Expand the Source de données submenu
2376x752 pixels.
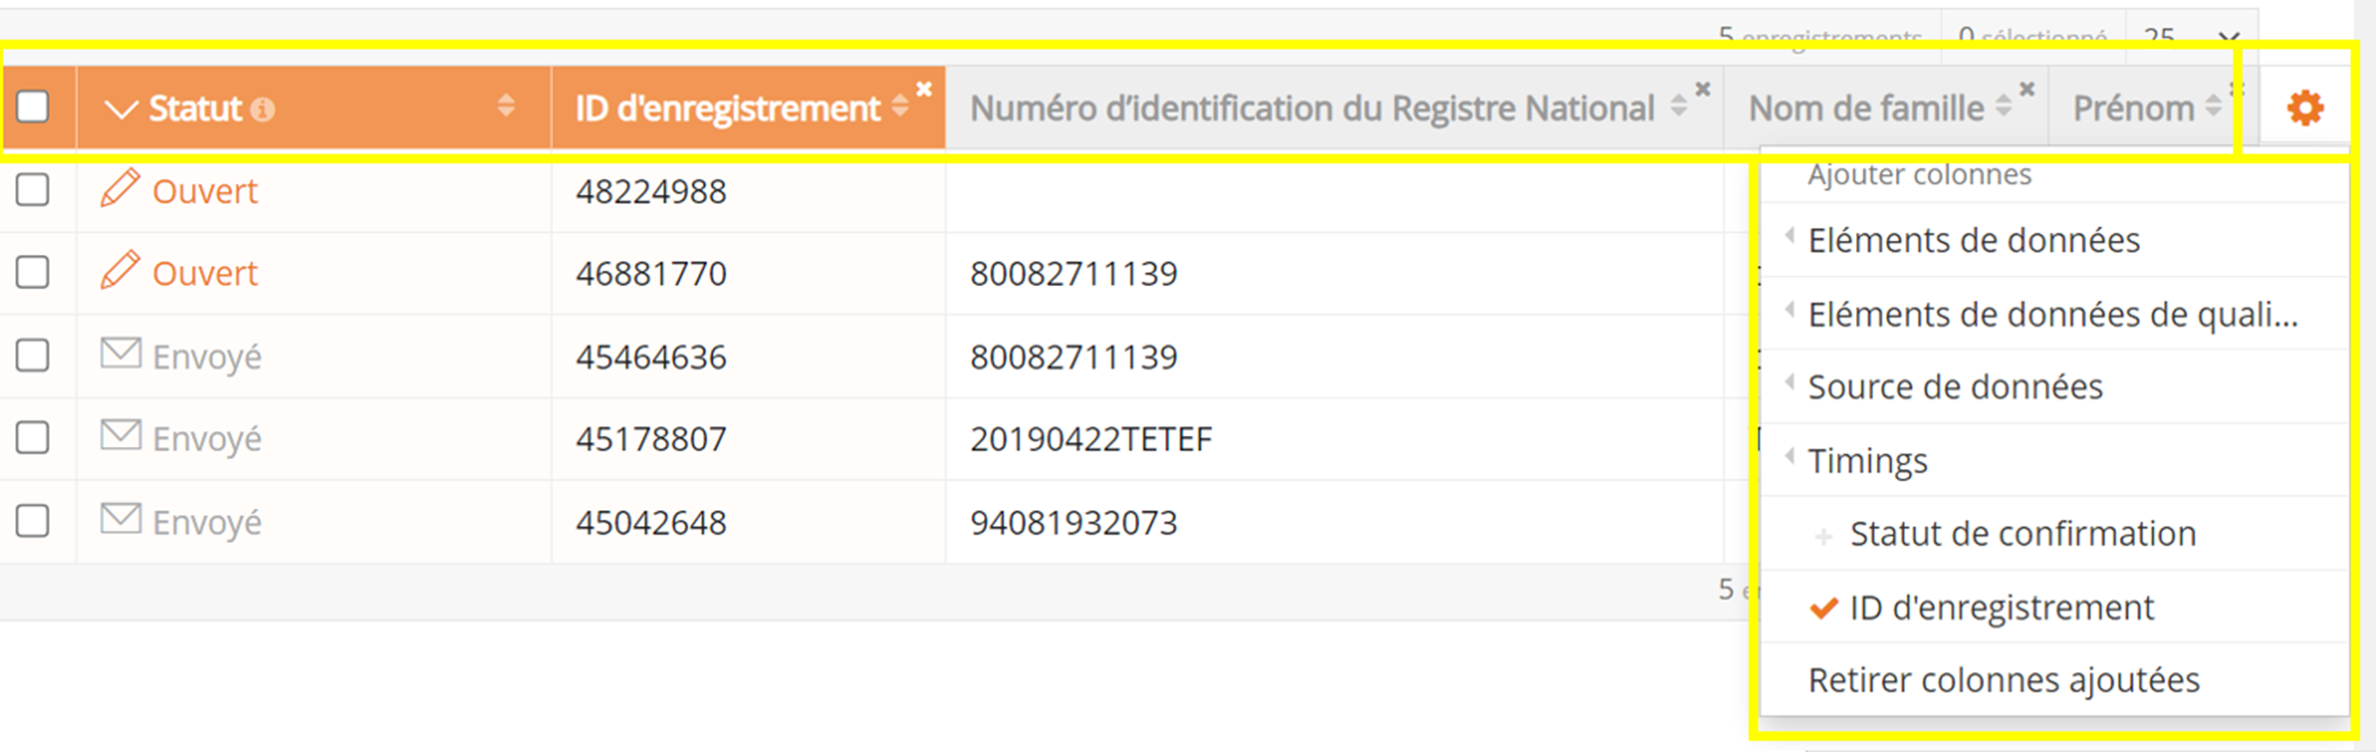point(1954,387)
